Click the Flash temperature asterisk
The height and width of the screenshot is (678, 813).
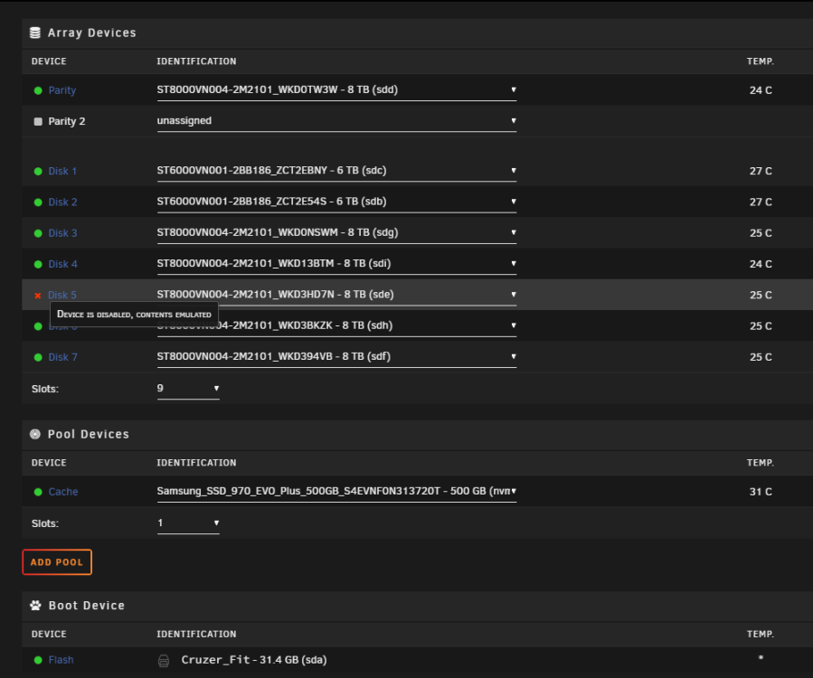761,658
